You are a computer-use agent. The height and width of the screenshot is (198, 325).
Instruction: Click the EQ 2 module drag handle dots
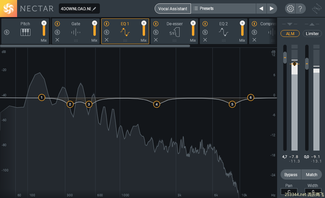pyautogui.click(x=224, y=41)
